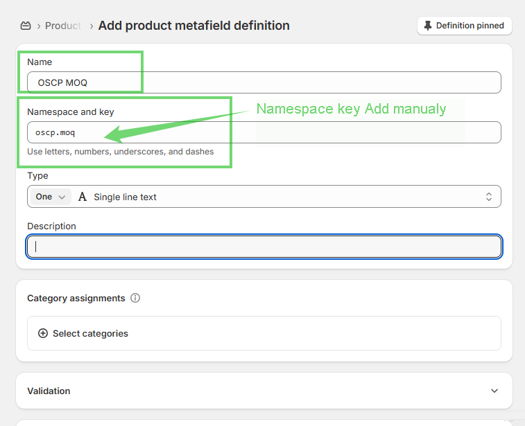The width and height of the screenshot is (525, 426).
Task: Click the Category assignments heading
Action: pos(76,299)
